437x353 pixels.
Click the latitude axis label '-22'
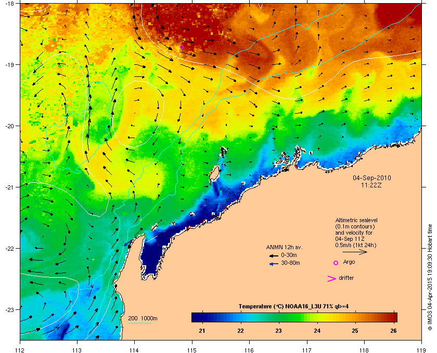9,248
